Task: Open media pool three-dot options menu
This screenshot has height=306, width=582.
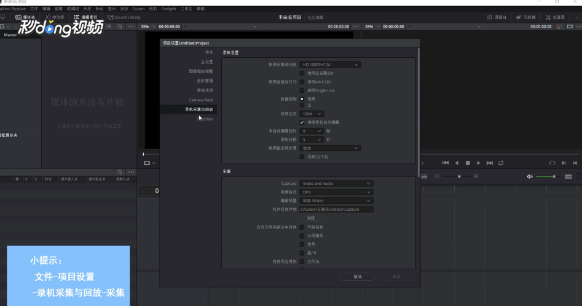Action: [x=131, y=26]
